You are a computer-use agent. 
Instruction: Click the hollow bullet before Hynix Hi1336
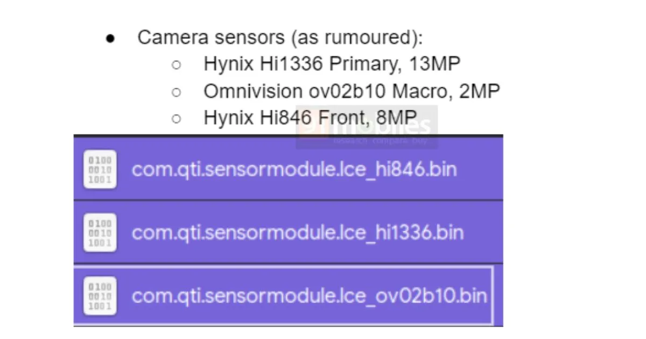(x=176, y=65)
